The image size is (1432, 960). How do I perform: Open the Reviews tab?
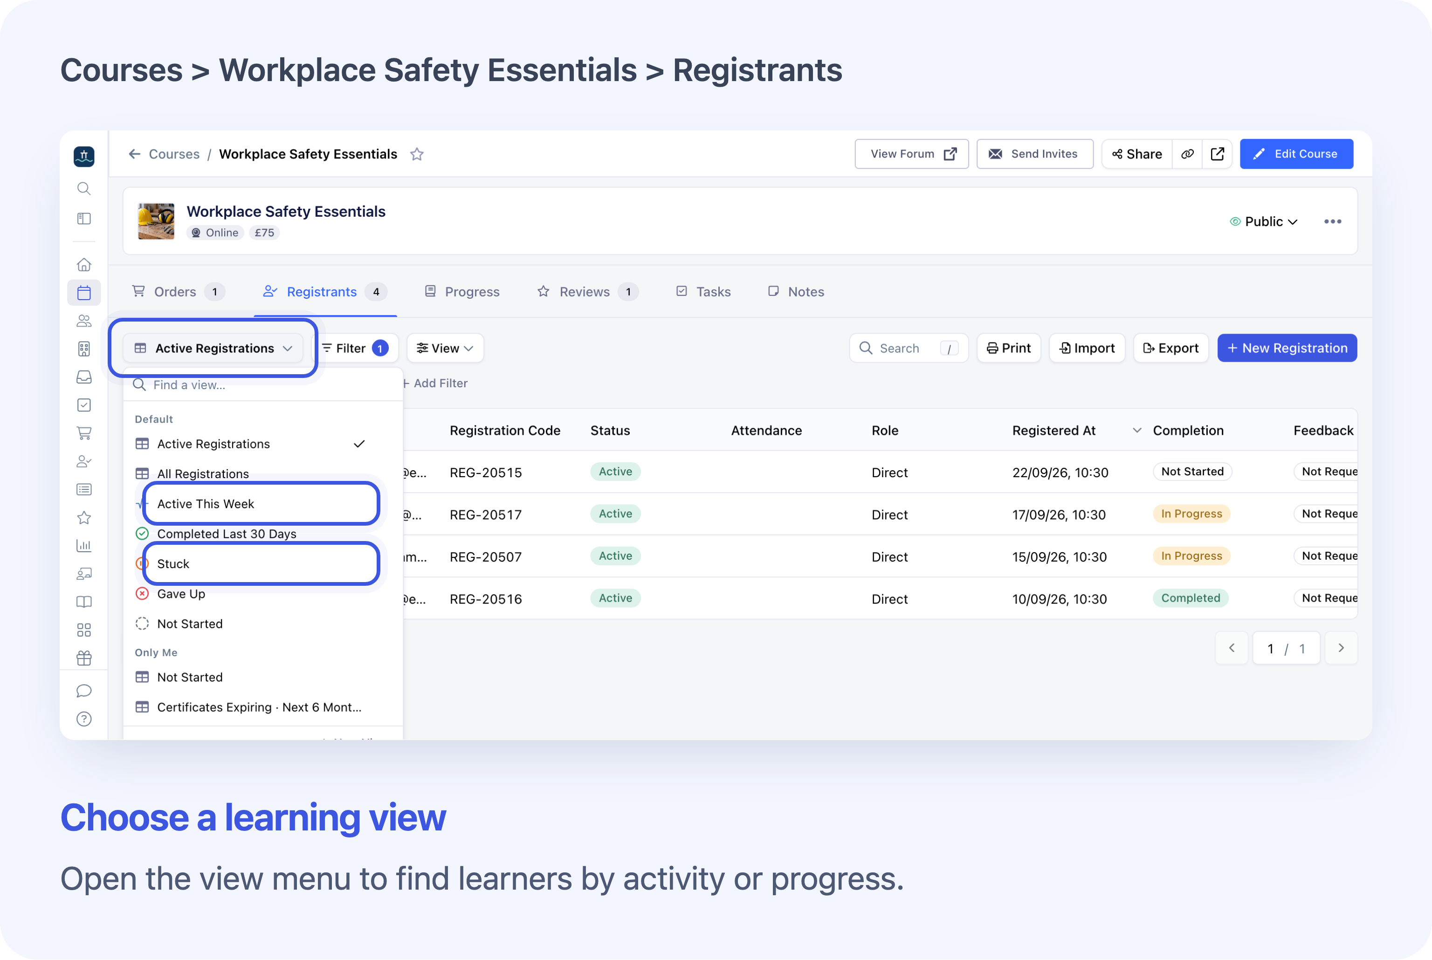[x=587, y=292]
